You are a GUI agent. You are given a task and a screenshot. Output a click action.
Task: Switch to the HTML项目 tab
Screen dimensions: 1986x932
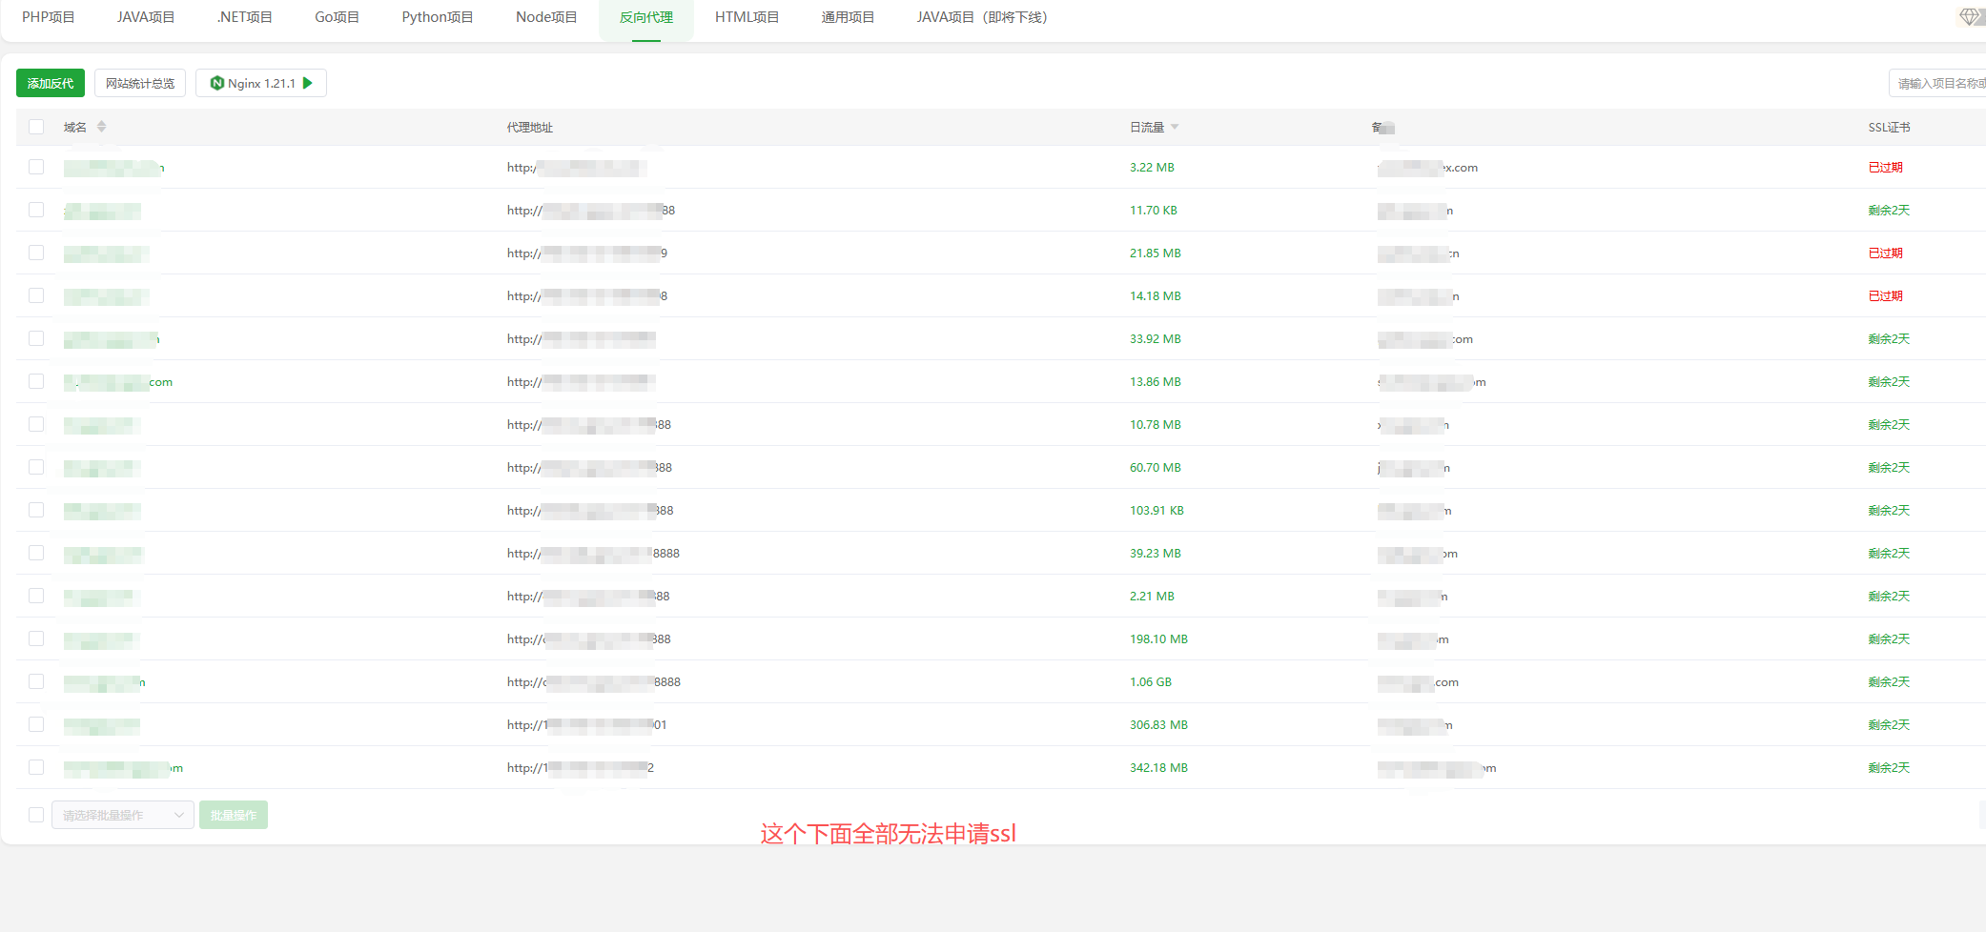tap(747, 16)
